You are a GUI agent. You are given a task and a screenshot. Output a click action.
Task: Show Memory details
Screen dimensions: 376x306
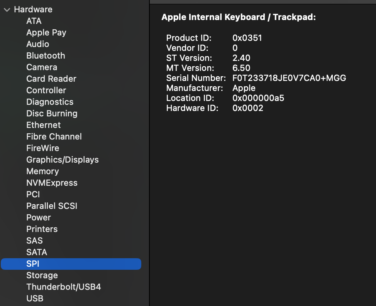coord(42,171)
